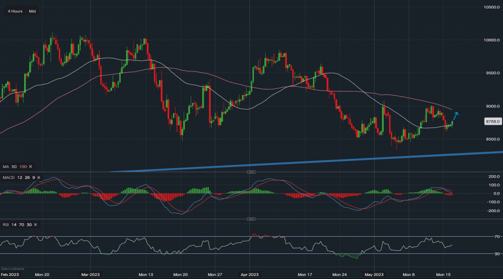Image resolution: width=503 pixels, height=279 pixels.
Task: Open the Mid price type selector
Action: (32, 11)
